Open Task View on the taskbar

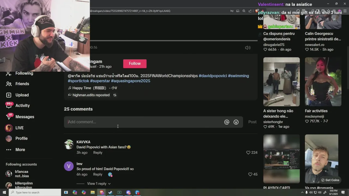pos(66,192)
